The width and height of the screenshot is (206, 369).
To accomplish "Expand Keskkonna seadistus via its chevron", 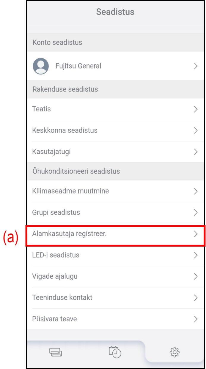I will click(x=196, y=130).
